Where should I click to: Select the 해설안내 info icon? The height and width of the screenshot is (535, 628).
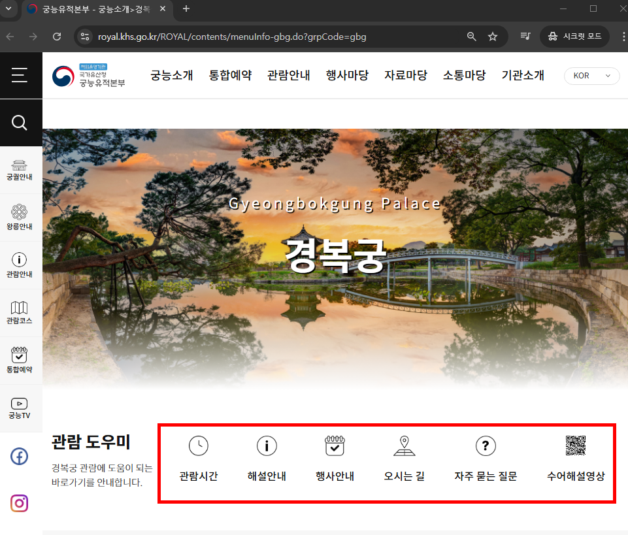267,446
